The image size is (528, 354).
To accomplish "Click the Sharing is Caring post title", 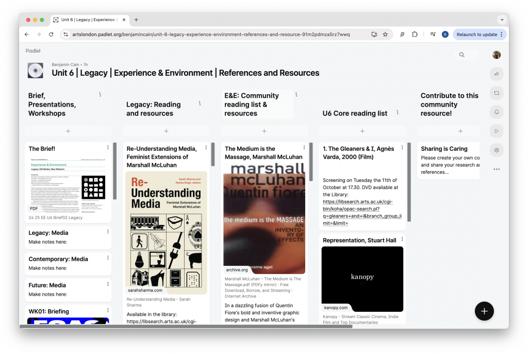I will (x=444, y=149).
